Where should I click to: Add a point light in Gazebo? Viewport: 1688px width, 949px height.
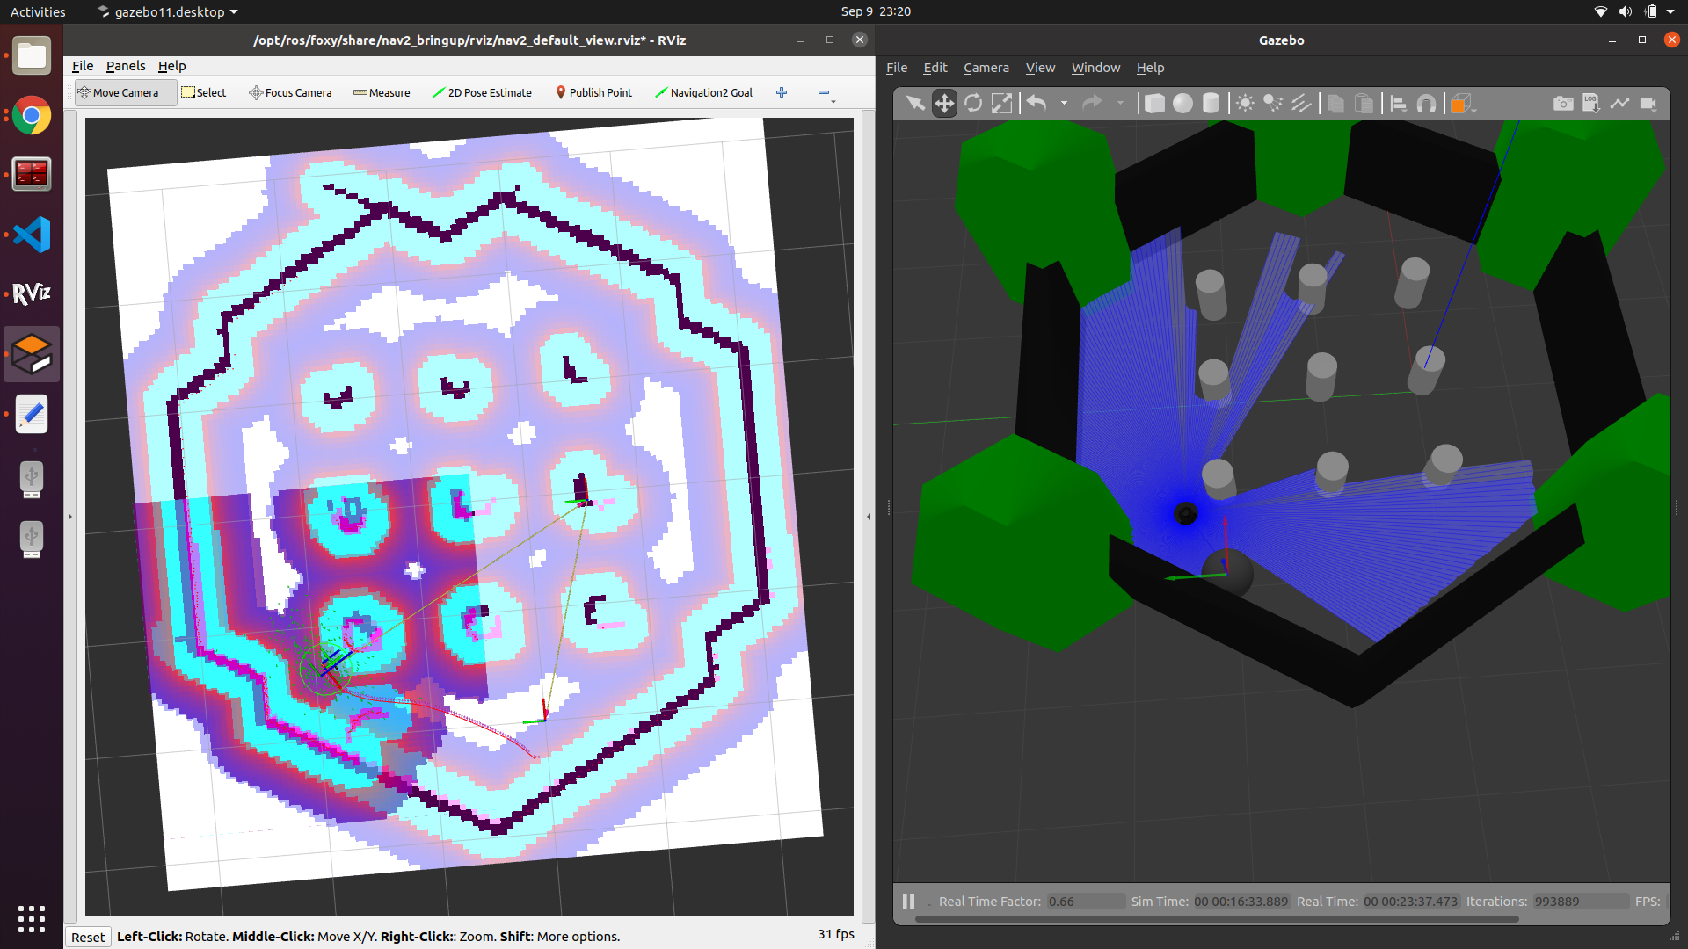(x=1245, y=104)
